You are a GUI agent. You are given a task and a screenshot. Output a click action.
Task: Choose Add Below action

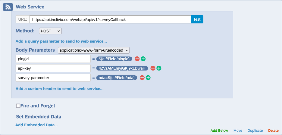tap(219, 130)
